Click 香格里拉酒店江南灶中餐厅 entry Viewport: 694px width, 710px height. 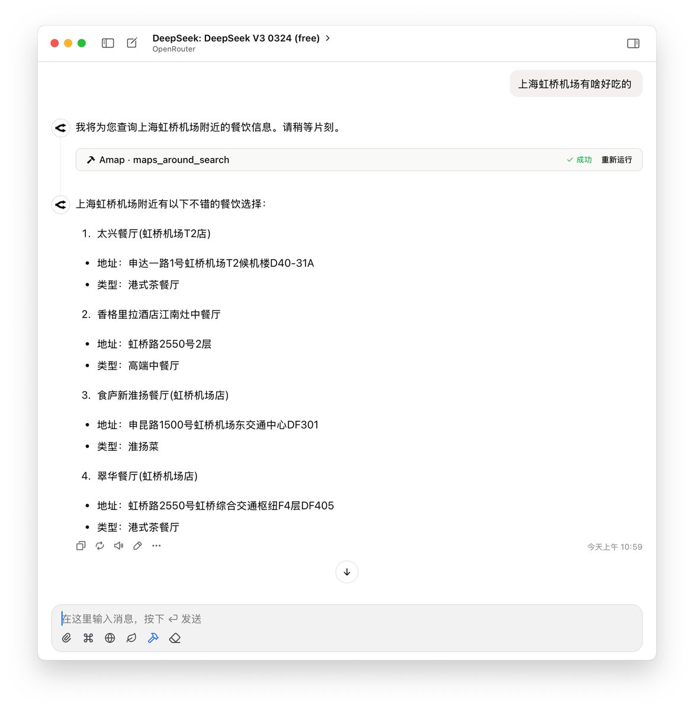(159, 314)
